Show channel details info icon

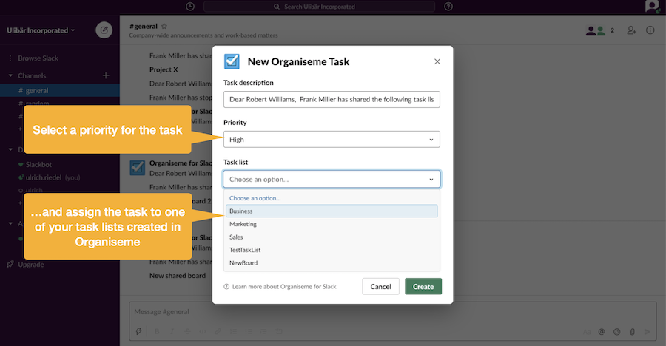click(x=650, y=30)
